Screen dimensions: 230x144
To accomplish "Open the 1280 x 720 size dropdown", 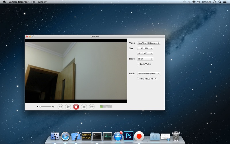I will 145,48.
